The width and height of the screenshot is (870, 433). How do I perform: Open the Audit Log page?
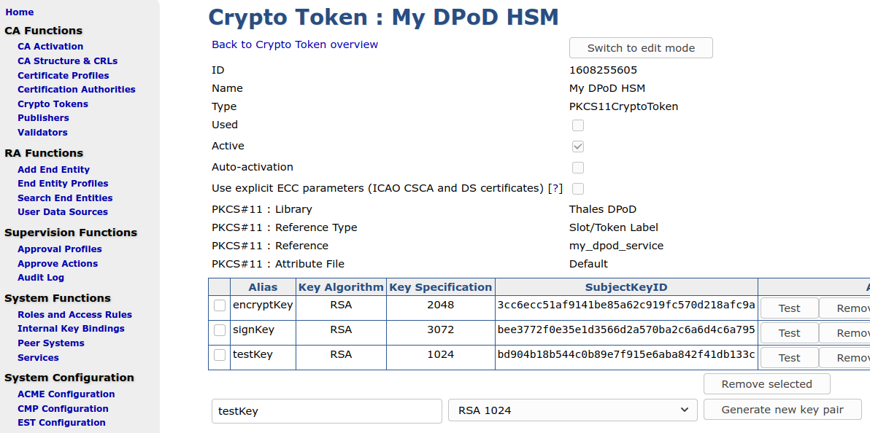[41, 278]
